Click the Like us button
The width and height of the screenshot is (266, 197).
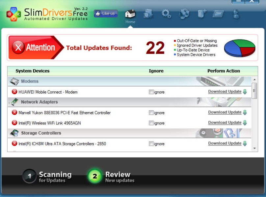coord(106,13)
